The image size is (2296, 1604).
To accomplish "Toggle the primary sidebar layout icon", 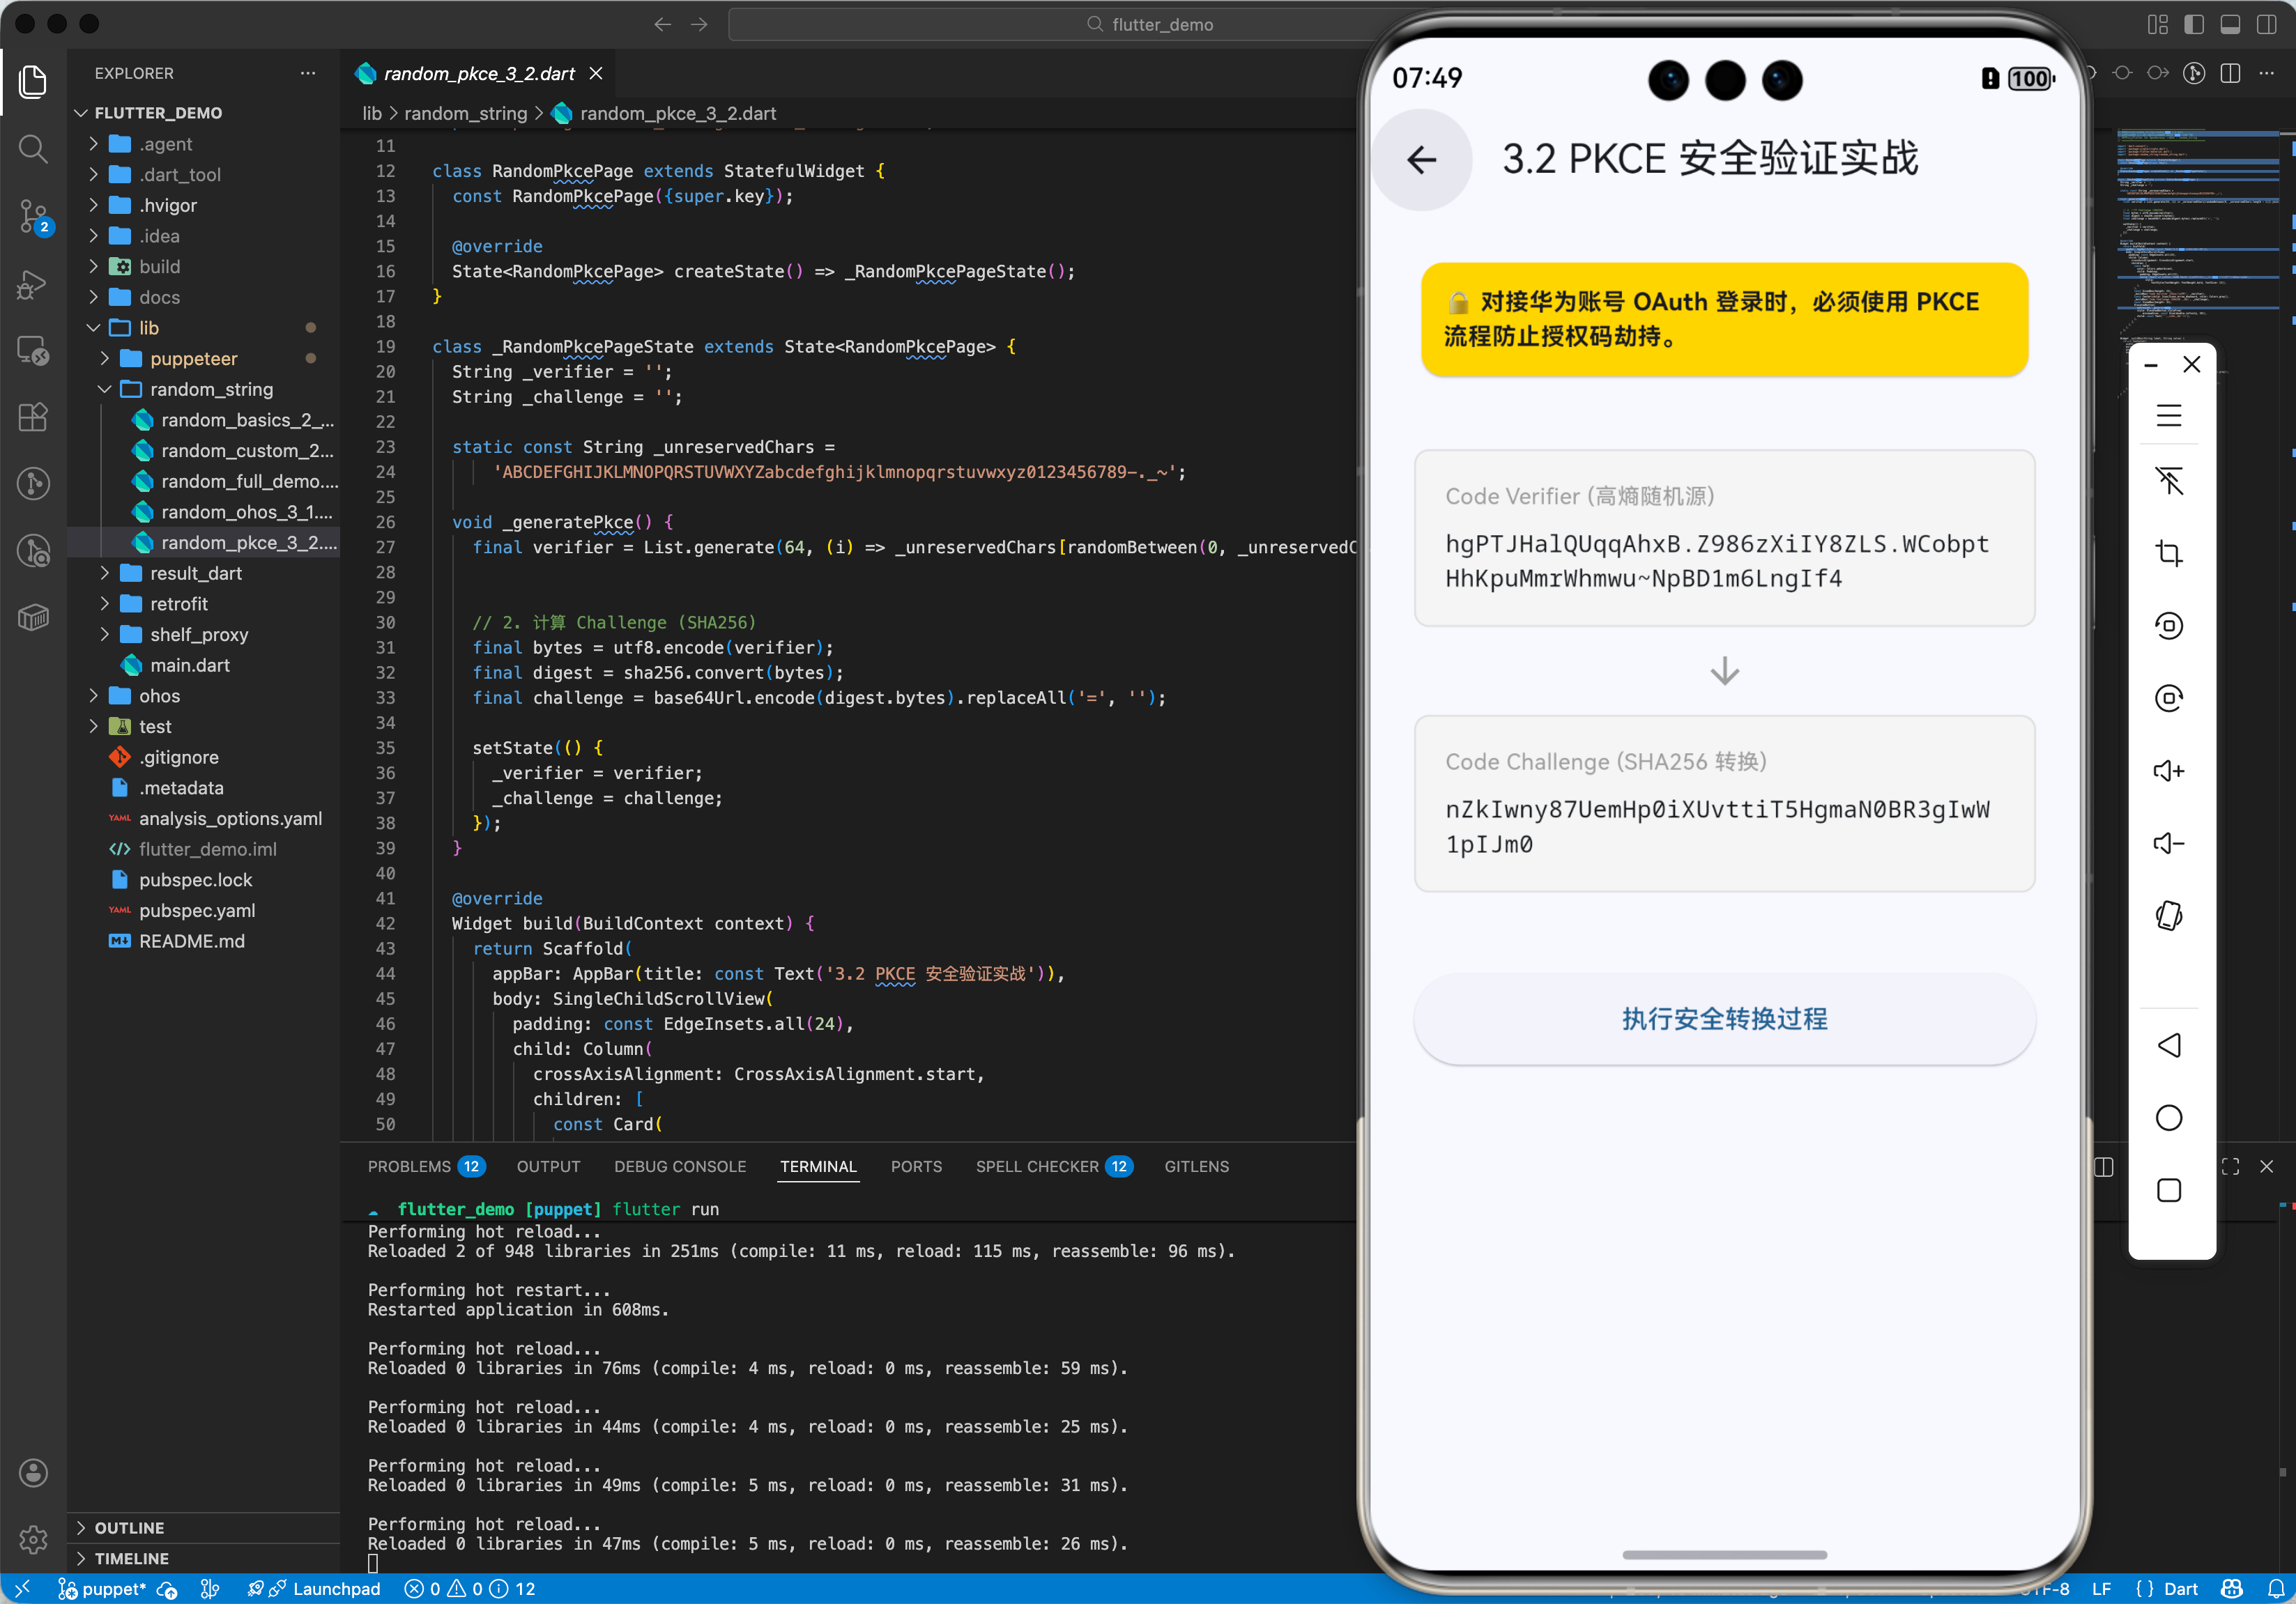I will [x=2193, y=24].
